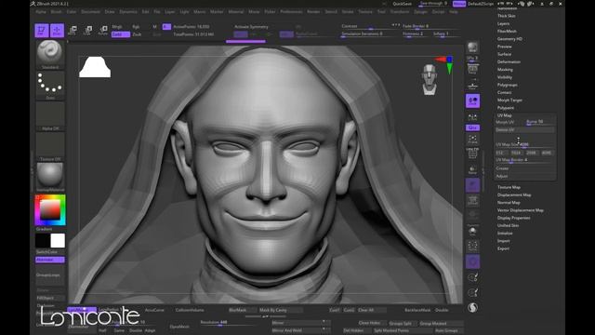Viewport: 595px width, 335px height.
Task: Click the head camera orientation thumbnail
Action: [430, 79]
